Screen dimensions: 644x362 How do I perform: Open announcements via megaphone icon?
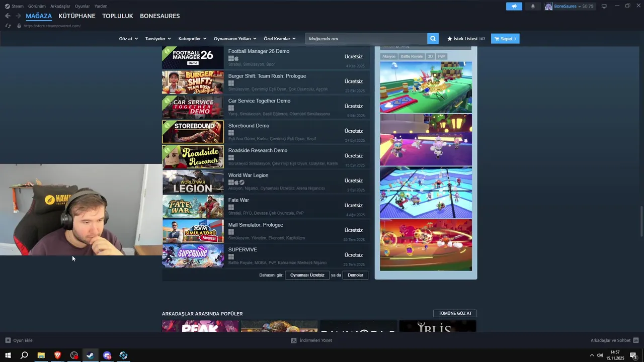[x=514, y=6]
